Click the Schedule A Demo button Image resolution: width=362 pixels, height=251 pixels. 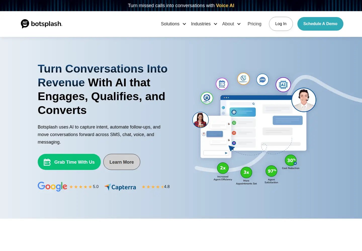[x=320, y=24]
